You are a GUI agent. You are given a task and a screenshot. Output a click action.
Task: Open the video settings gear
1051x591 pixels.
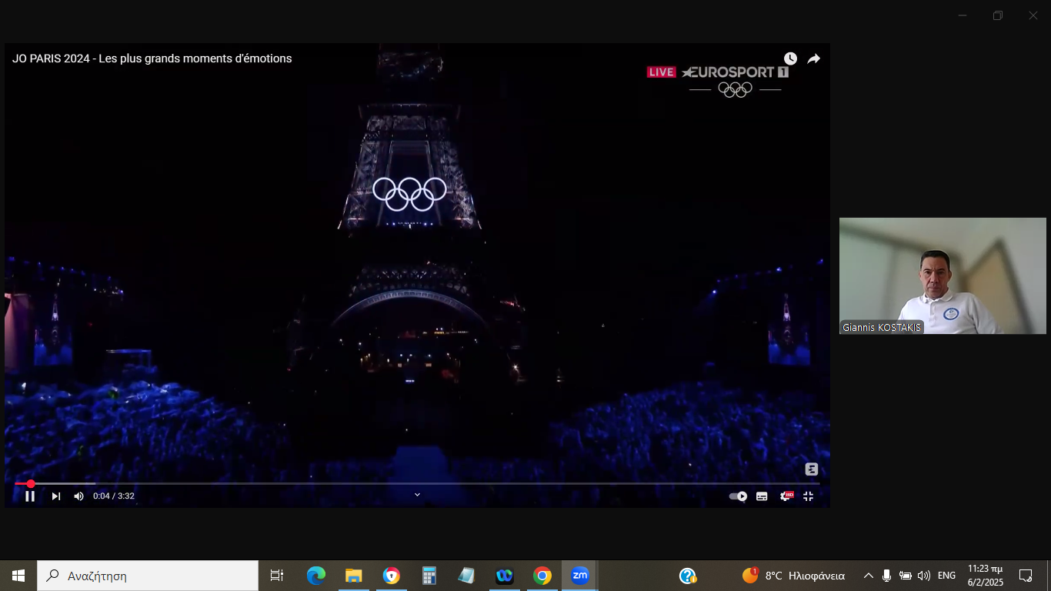click(x=786, y=496)
